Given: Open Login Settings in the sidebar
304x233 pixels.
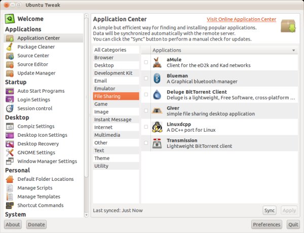Looking at the screenshot, I should (33, 100).
